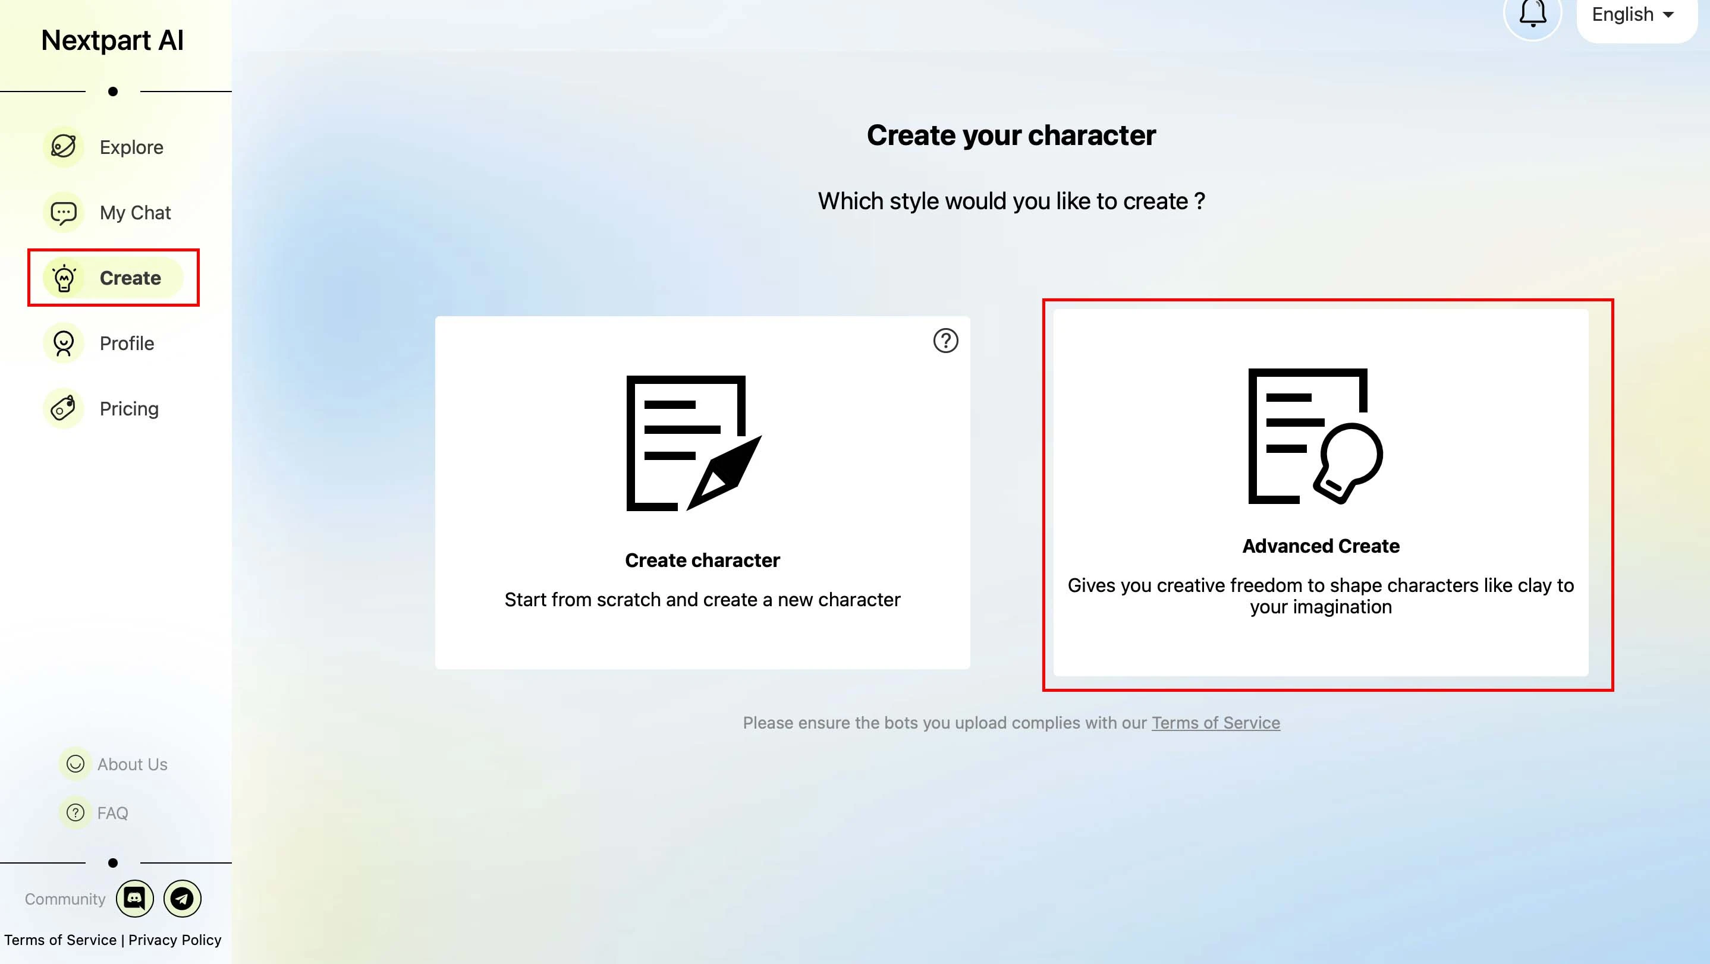The image size is (1710, 964).
Task: Click the Pricing sidebar icon
Action: click(x=64, y=409)
